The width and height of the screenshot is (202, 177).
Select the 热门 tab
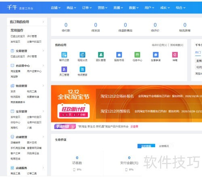pos(198,52)
